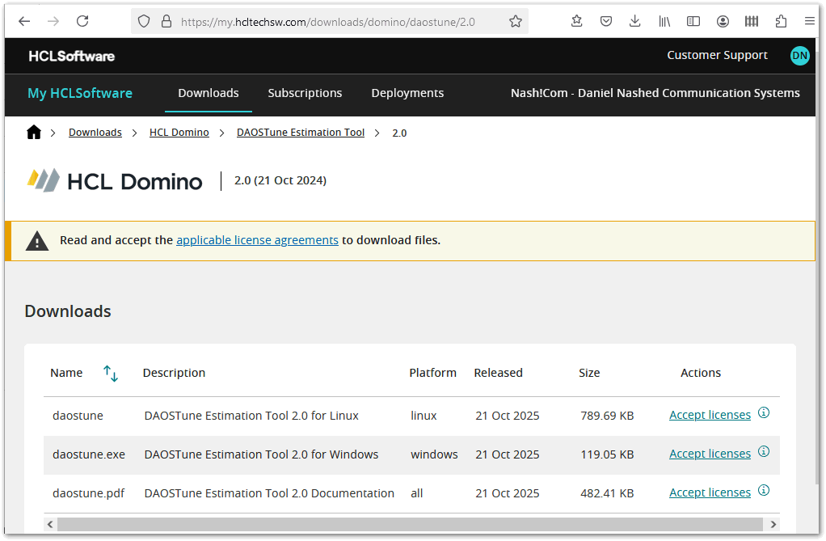Click the '2.0 (21 Oct 2024)' version text
Image resolution: width=826 pixels, height=541 pixels.
click(280, 181)
